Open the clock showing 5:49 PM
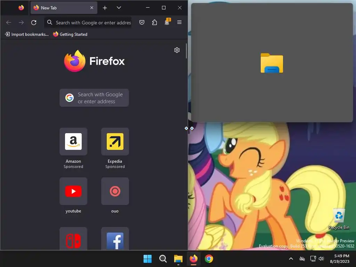The image size is (356, 267). pos(340,259)
